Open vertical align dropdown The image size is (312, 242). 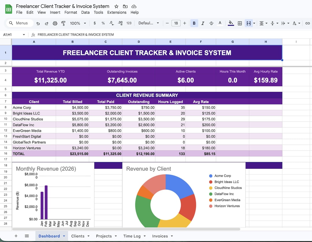274,23
